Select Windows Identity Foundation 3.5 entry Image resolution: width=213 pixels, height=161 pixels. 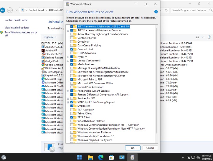click(x=96, y=136)
